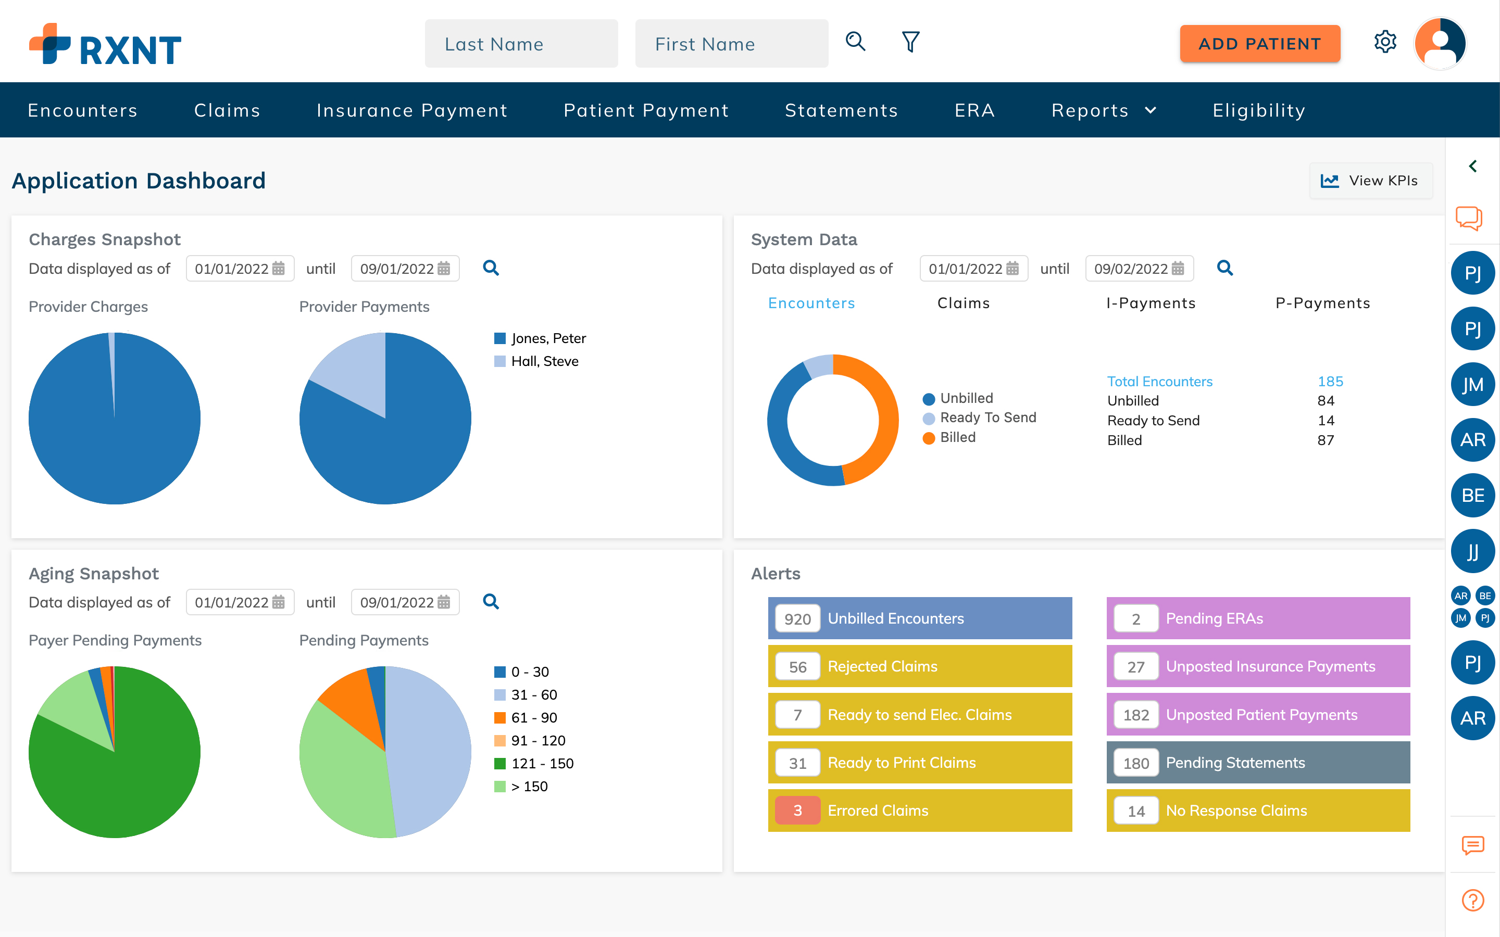Click the ADD PATIENT button
The image size is (1500, 937).
point(1259,43)
